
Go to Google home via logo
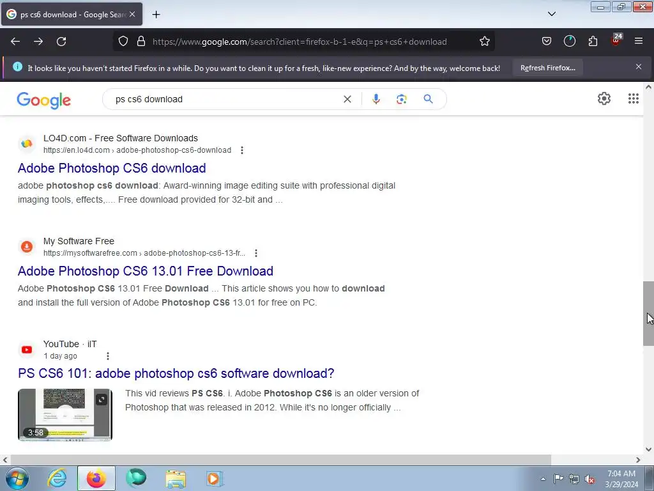pyautogui.click(x=44, y=100)
